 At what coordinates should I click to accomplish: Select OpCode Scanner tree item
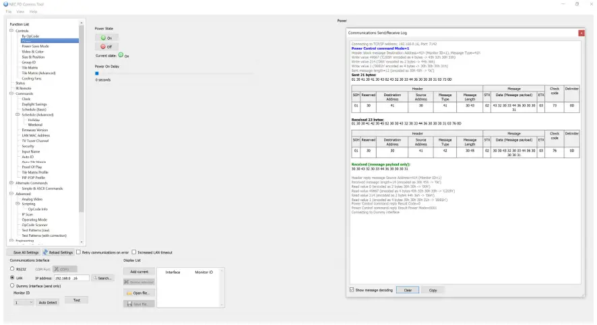[34, 225]
